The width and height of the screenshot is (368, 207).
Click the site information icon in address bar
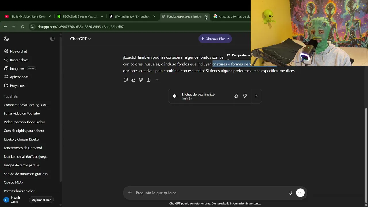(x=32, y=26)
